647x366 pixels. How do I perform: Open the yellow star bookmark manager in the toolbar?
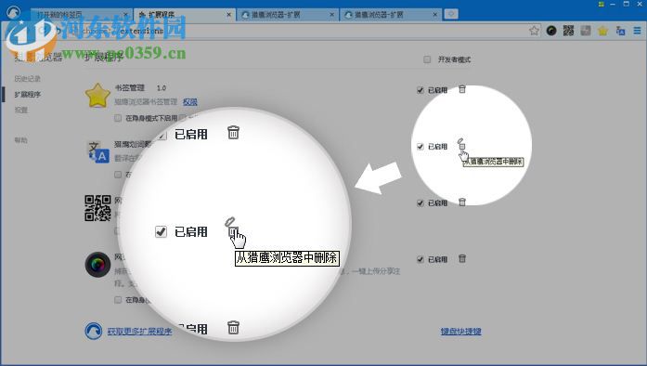(x=602, y=31)
